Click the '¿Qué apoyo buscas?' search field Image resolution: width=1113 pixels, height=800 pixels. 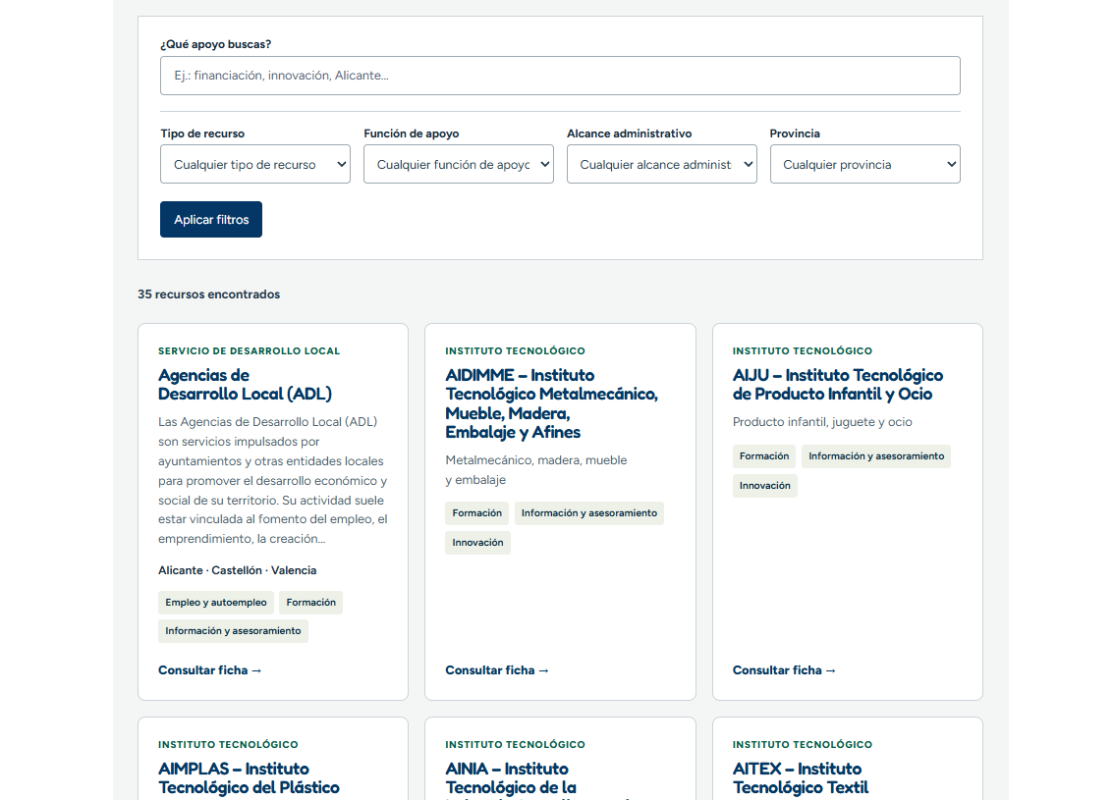tap(560, 76)
